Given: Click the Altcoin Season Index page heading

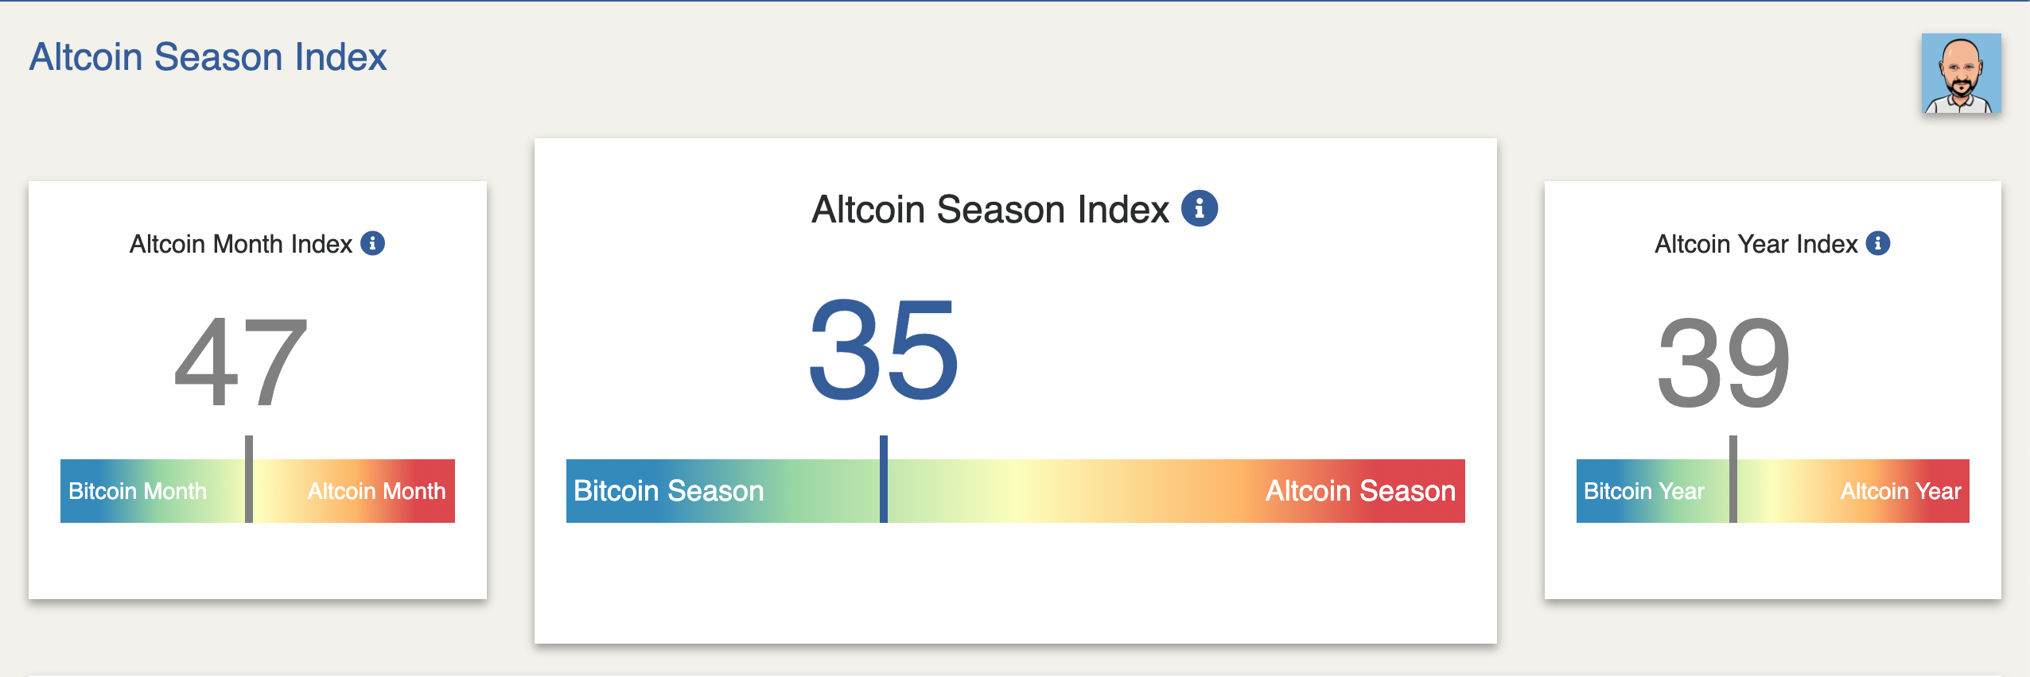Looking at the screenshot, I should click(208, 57).
